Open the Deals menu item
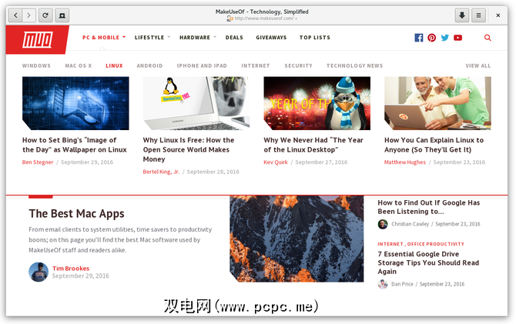This screenshot has height=324, width=516. coord(234,38)
